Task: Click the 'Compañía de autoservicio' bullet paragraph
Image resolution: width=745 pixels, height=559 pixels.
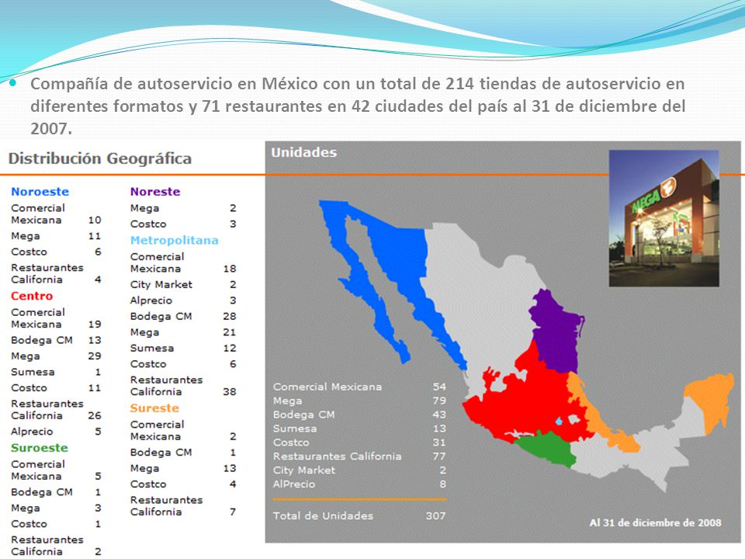Action: coord(358,106)
